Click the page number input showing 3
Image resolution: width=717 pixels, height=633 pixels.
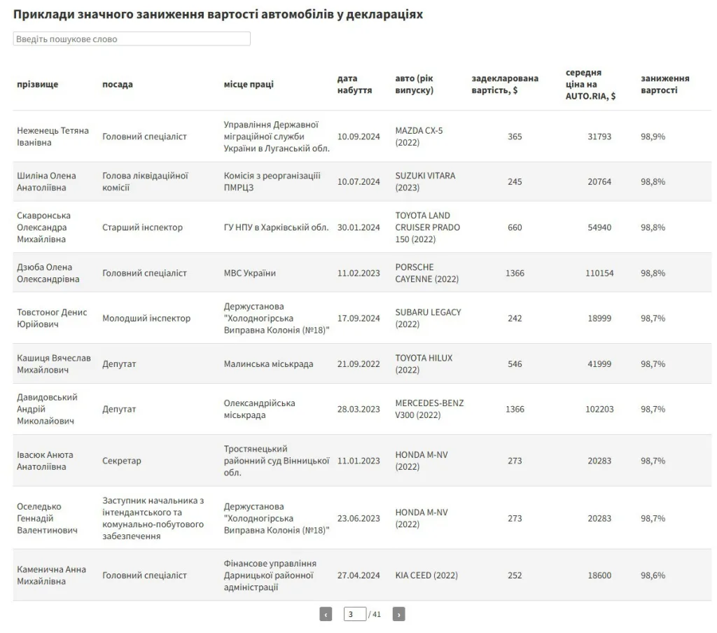pos(354,613)
